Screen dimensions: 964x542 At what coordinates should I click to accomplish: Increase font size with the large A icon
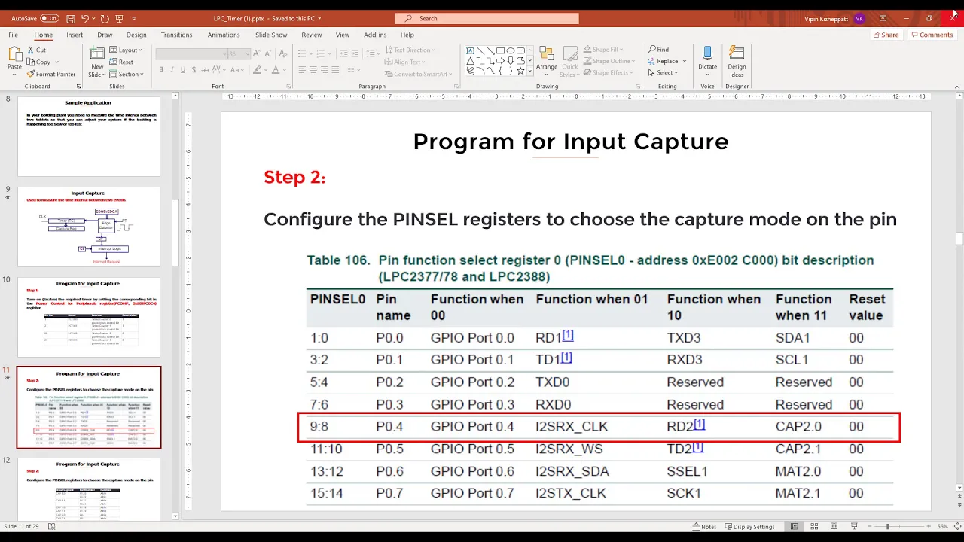coord(257,53)
